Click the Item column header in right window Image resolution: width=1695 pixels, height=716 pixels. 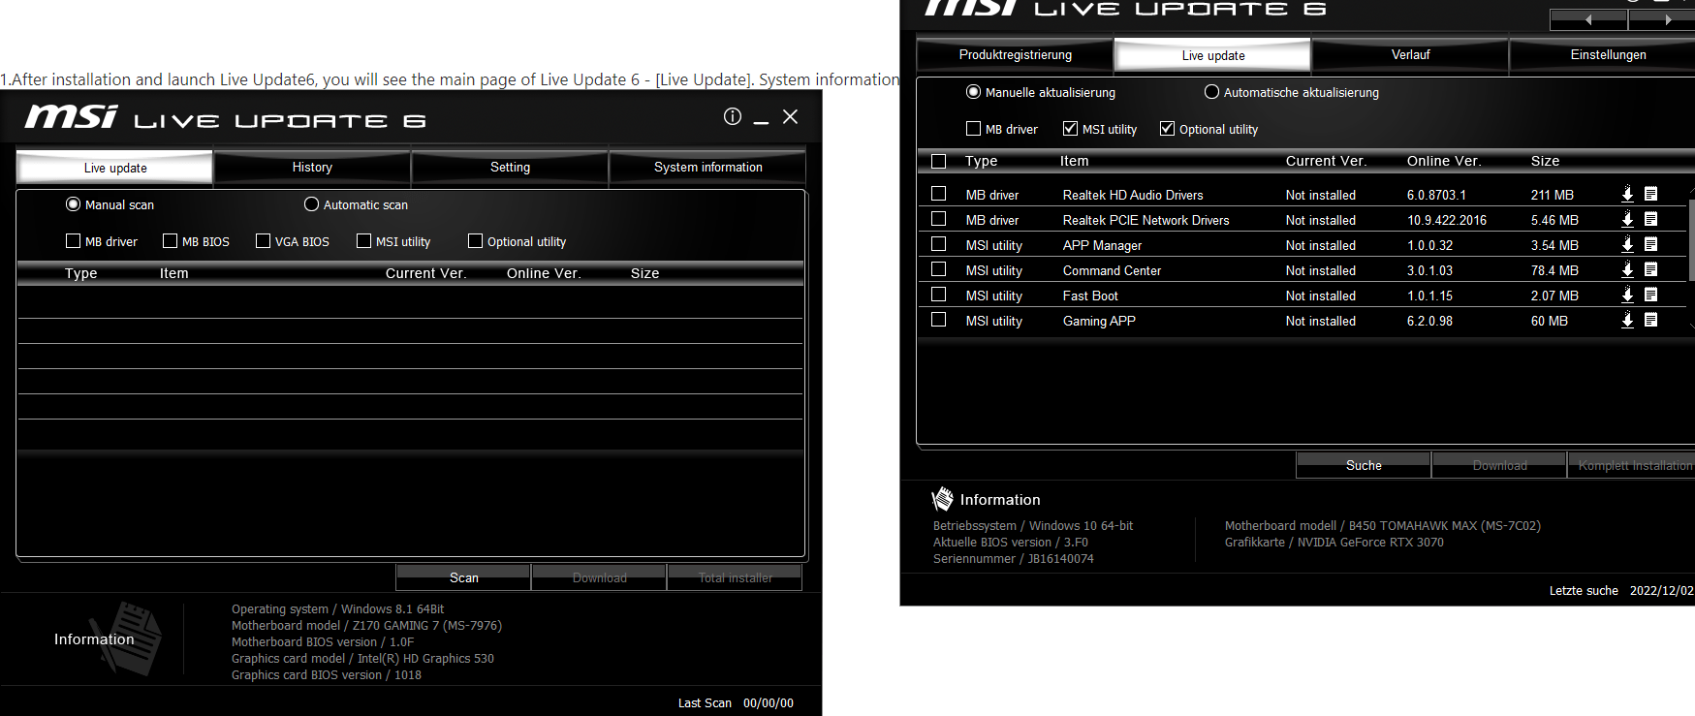(x=1074, y=161)
